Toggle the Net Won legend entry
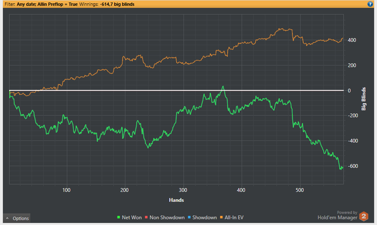The height and width of the screenshot is (225, 377). pyautogui.click(x=129, y=217)
